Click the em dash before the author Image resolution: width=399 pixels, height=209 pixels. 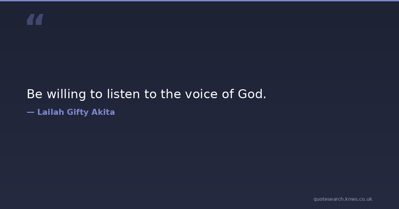pos(31,112)
